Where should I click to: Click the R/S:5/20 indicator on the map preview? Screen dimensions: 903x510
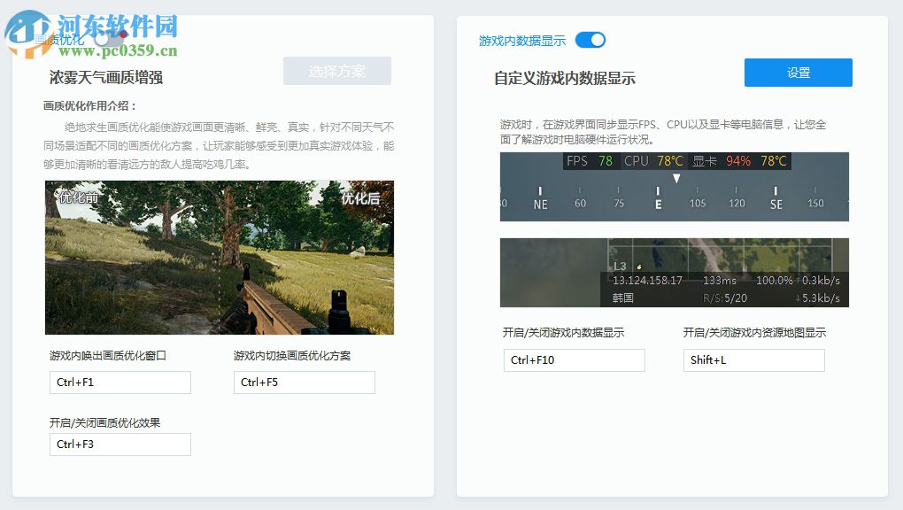pyautogui.click(x=726, y=297)
